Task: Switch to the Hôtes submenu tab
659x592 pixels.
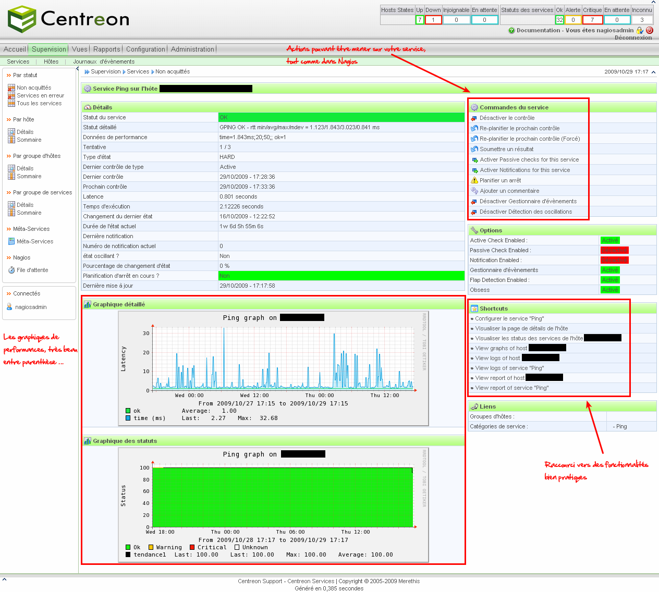Action: point(51,61)
